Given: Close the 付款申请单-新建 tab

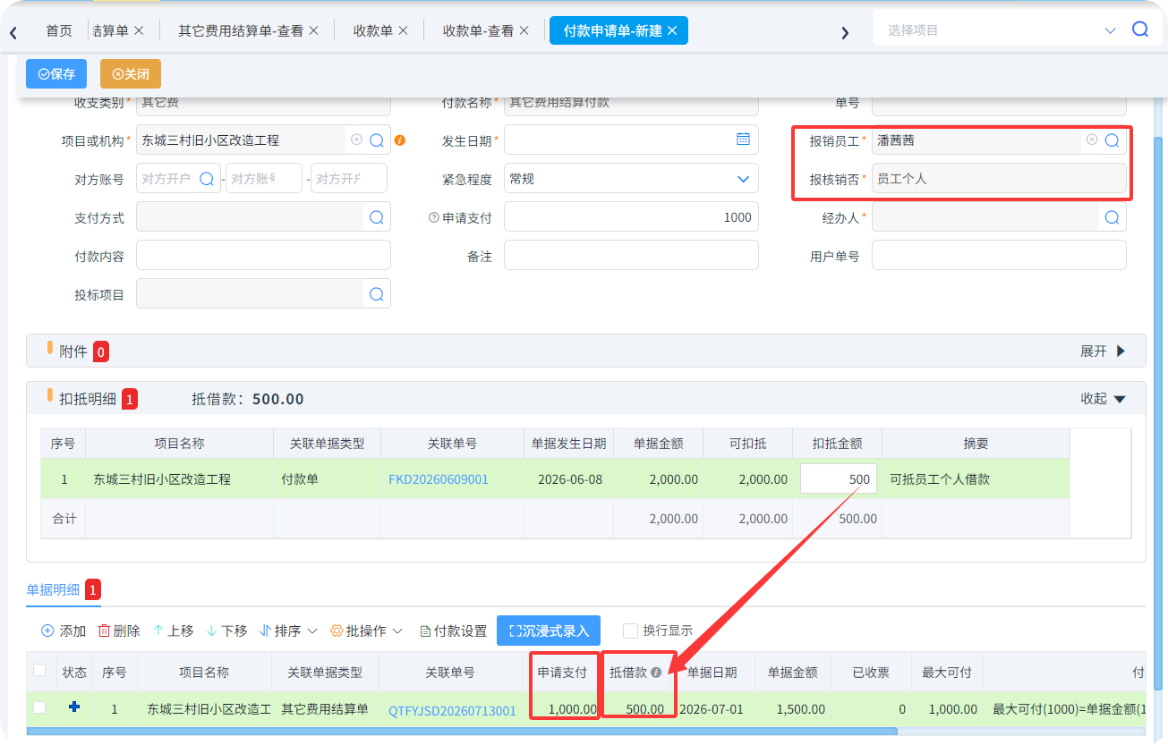Looking at the screenshot, I should [x=672, y=30].
